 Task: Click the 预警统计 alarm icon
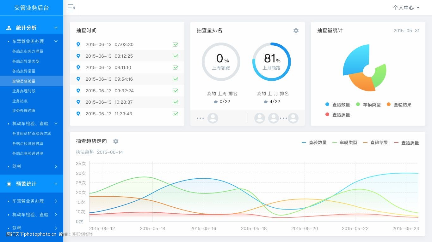(9, 184)
